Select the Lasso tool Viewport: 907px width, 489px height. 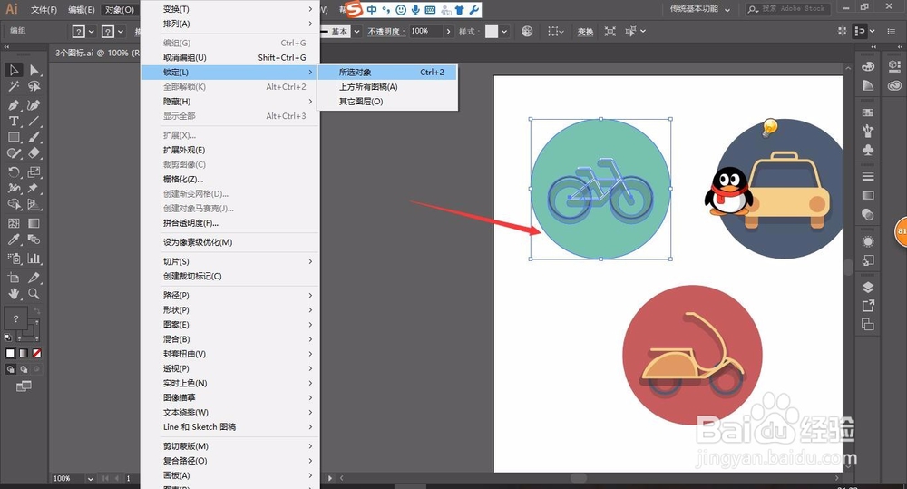pyautogui.click(x=34, y=87)
